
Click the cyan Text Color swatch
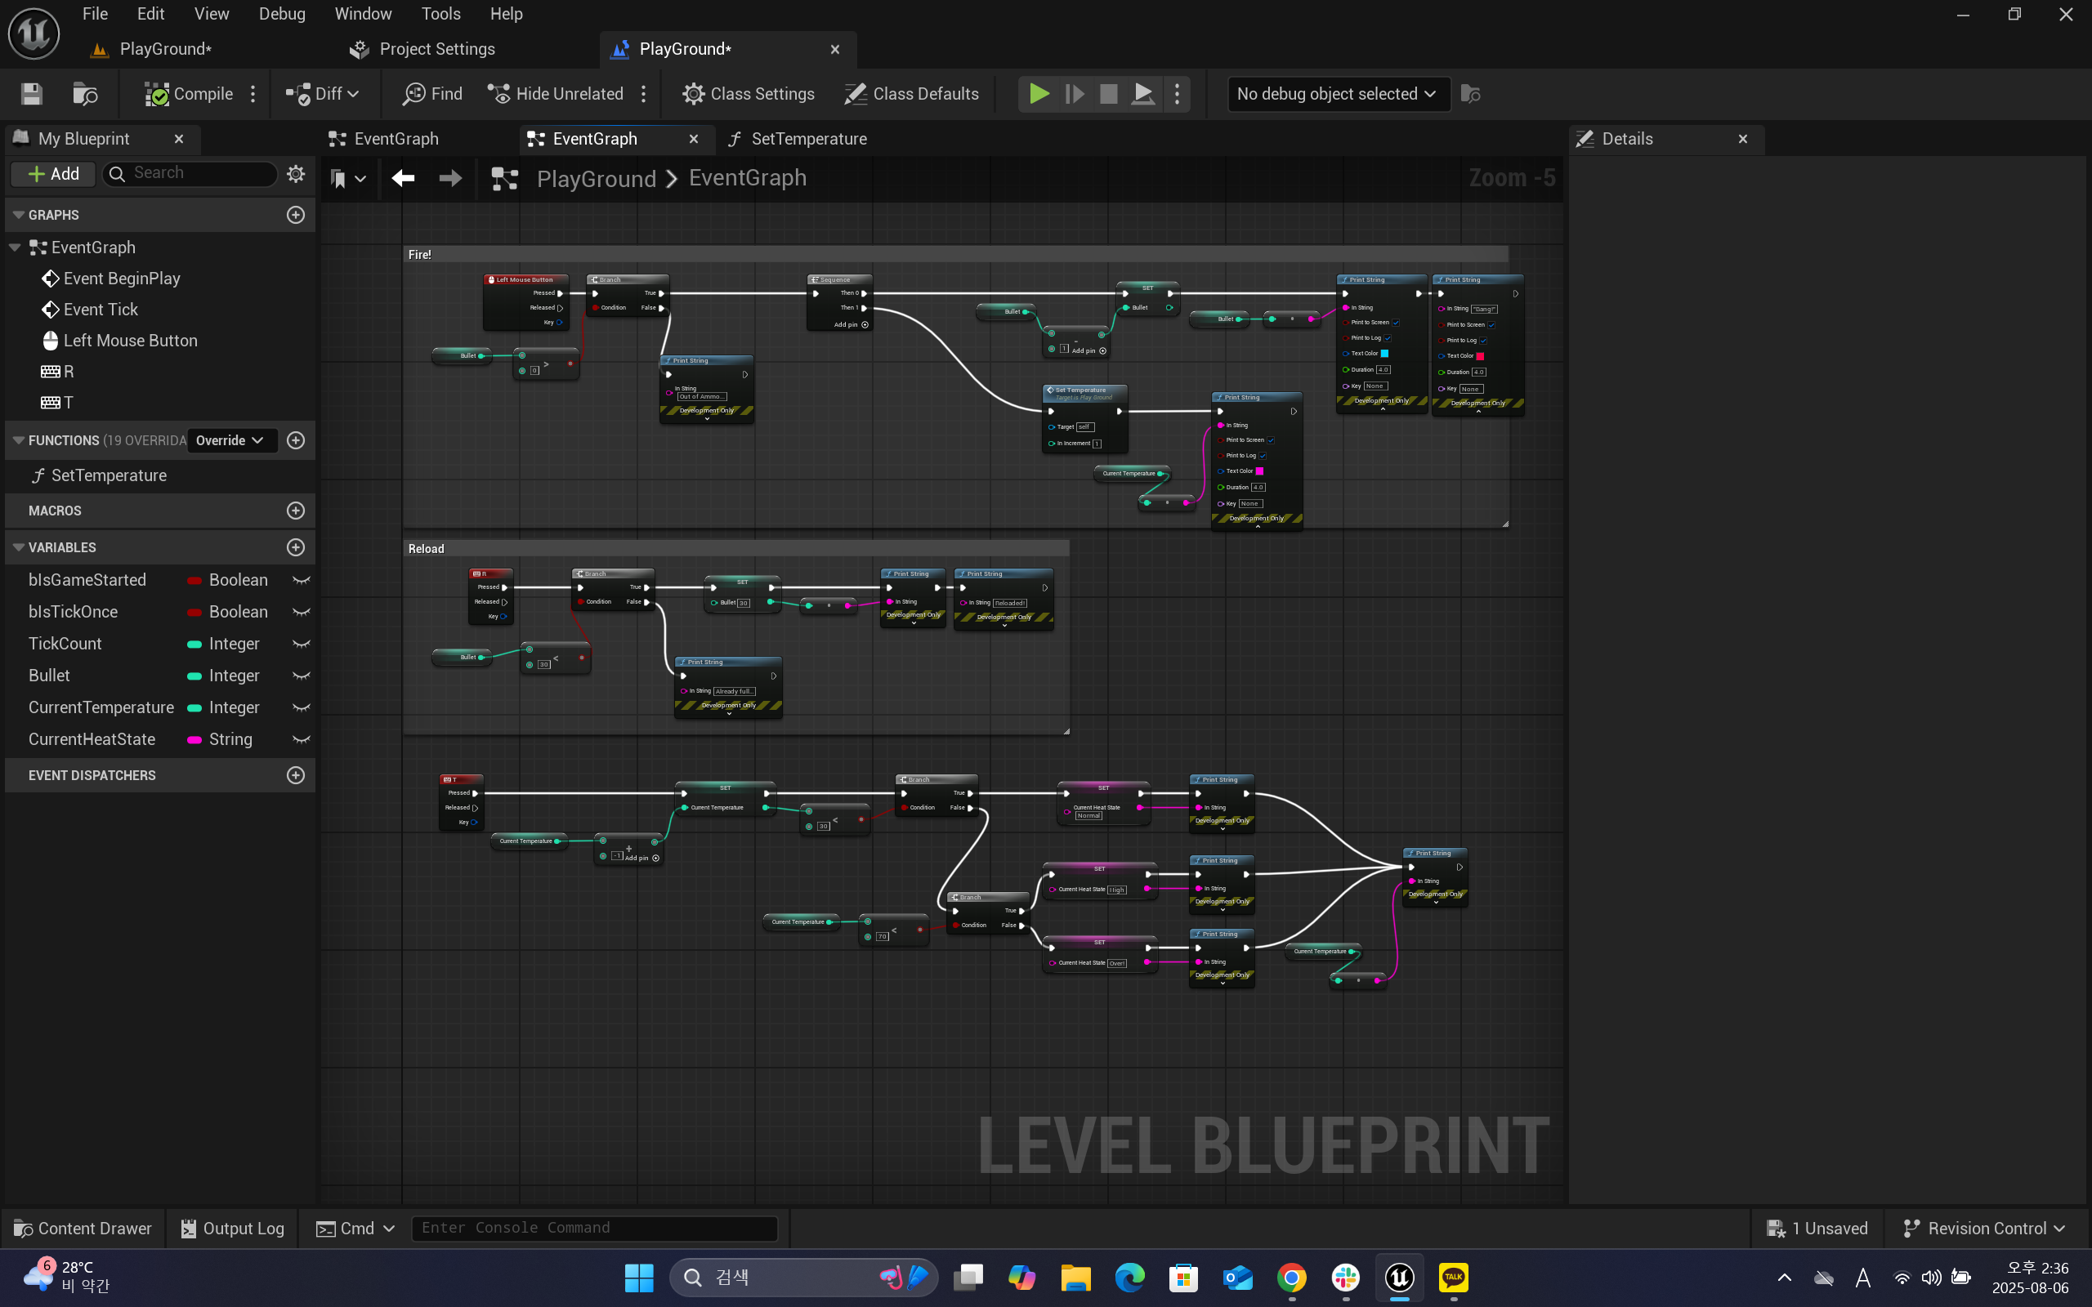[1384, 354]
